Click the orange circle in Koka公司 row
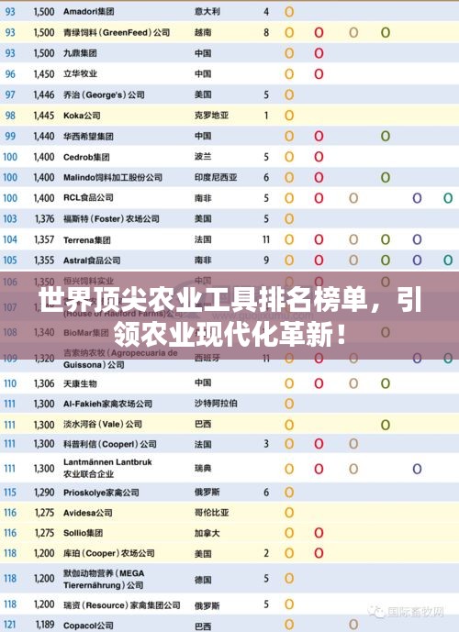 tap(289, 116)
